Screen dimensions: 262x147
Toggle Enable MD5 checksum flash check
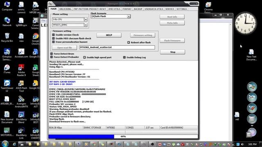(54, 38)
